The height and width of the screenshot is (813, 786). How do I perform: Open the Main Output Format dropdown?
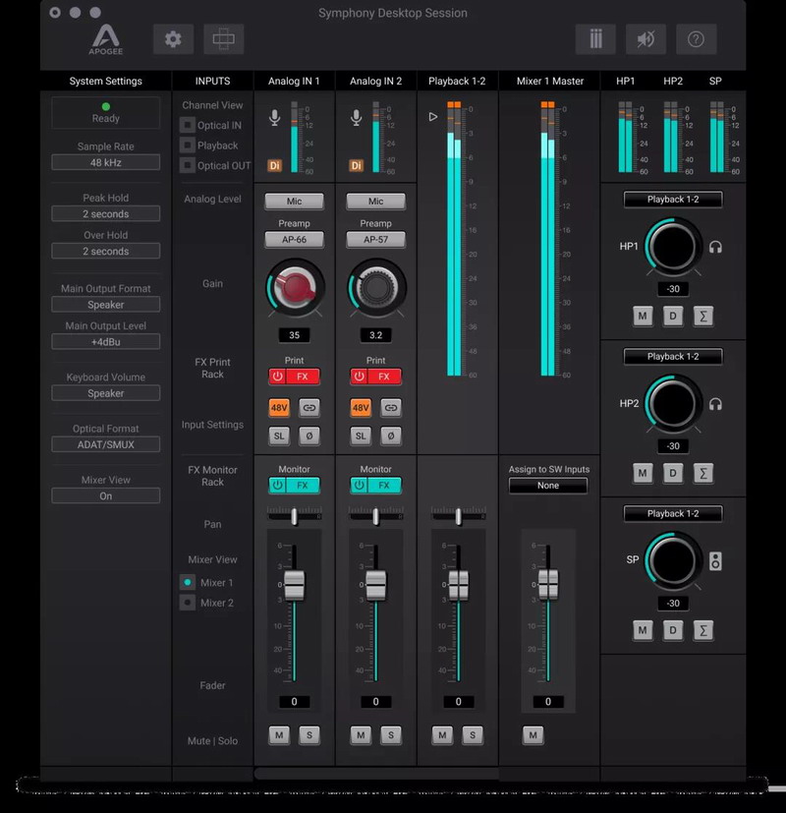(x=106, y=305)
